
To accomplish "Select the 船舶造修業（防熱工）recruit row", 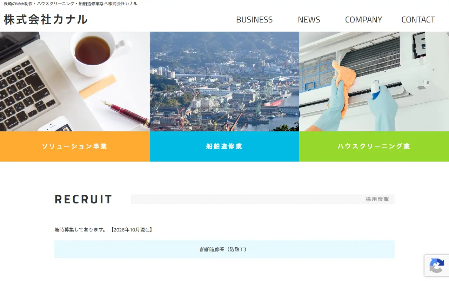I will [224, 249].
